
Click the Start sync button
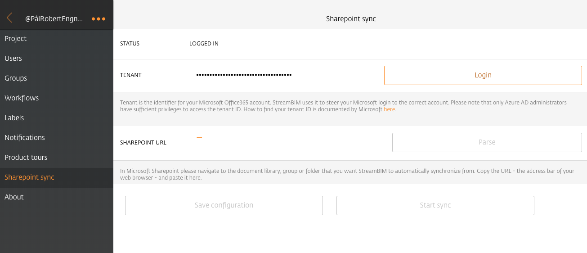point(435,205)
